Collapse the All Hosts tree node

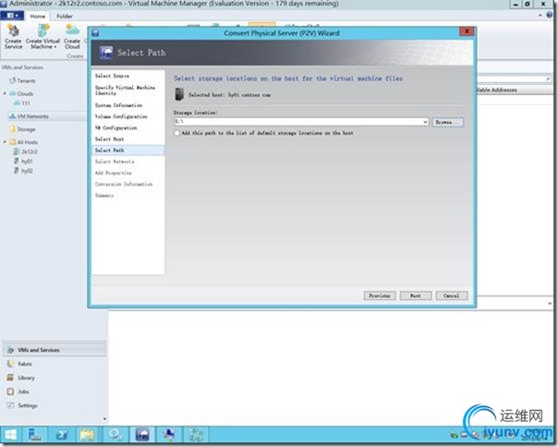pyautogui.click(x=5, y=142)
